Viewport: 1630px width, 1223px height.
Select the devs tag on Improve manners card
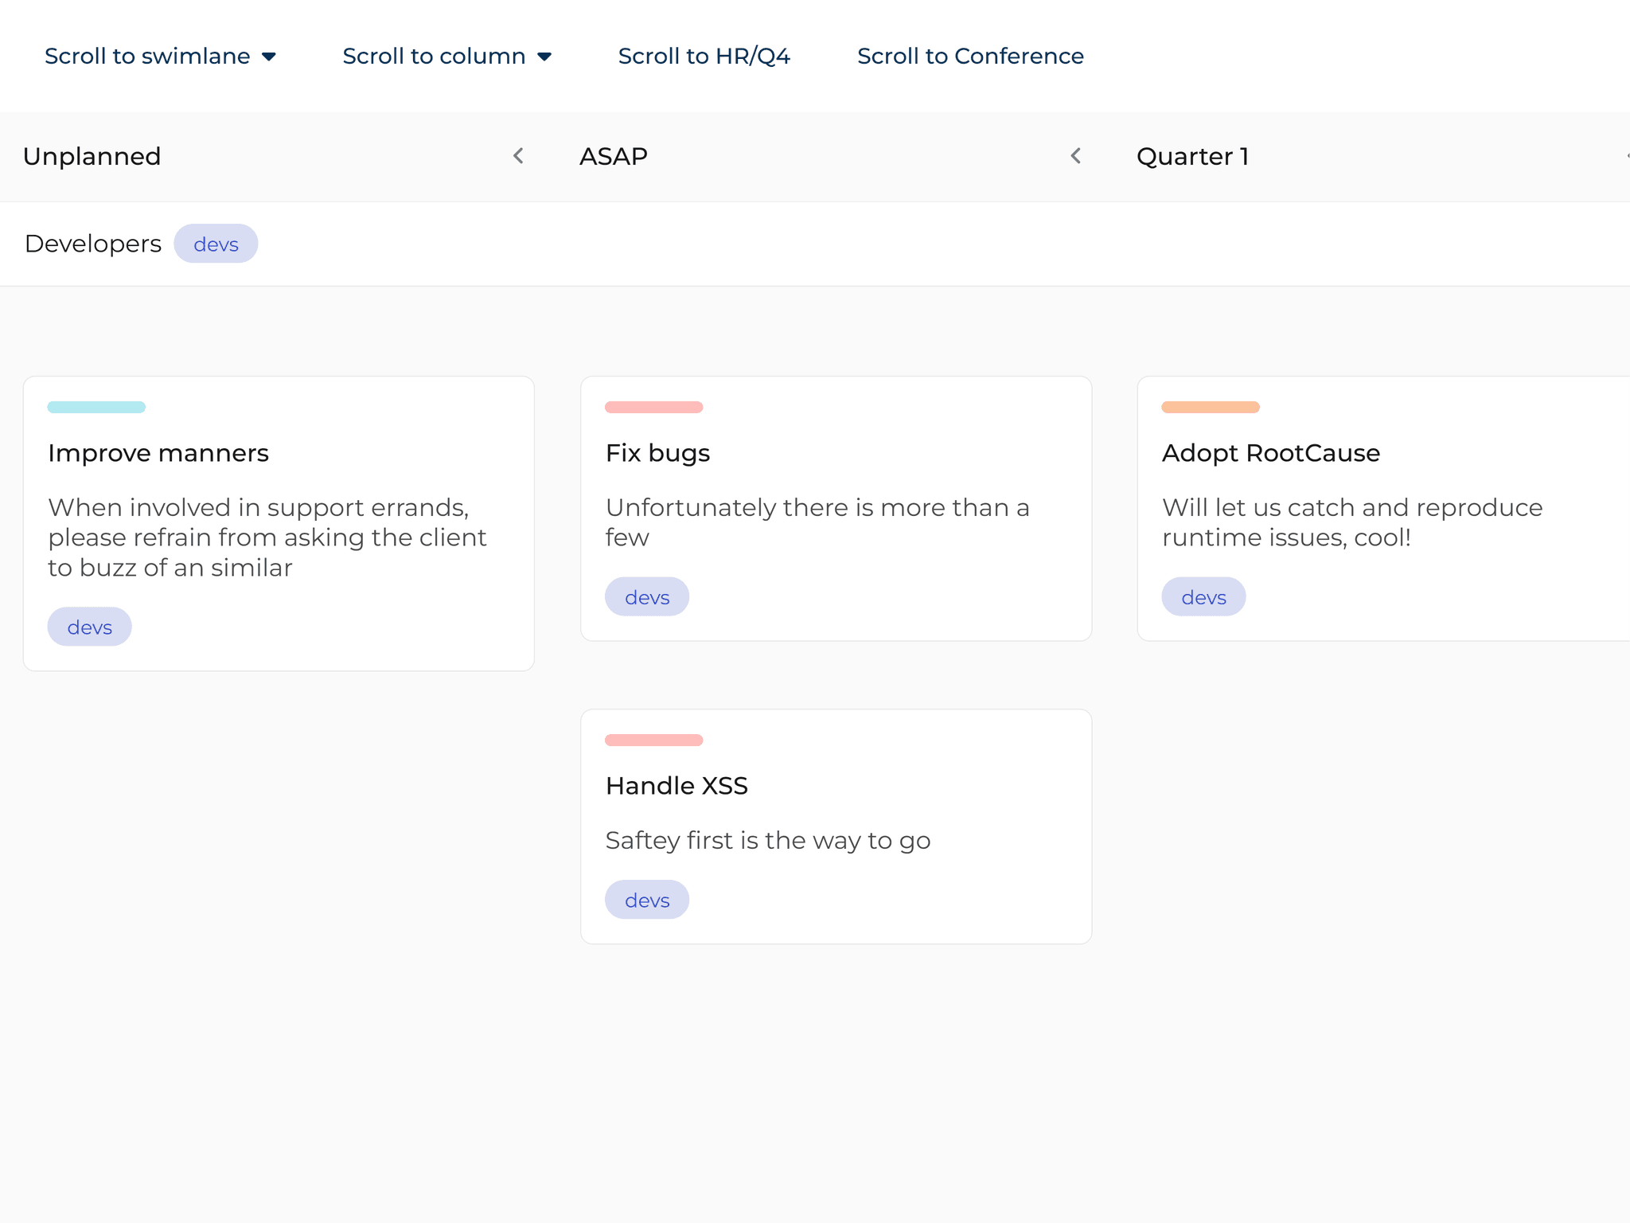click(89, 627)
